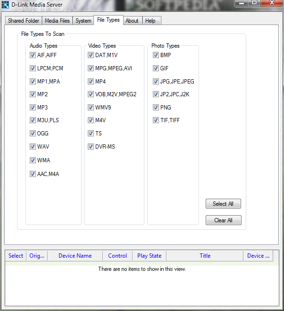The width and height of the screenshot is (284, 311).
Task: Open the About tab
Action: (x=132, y=21)
